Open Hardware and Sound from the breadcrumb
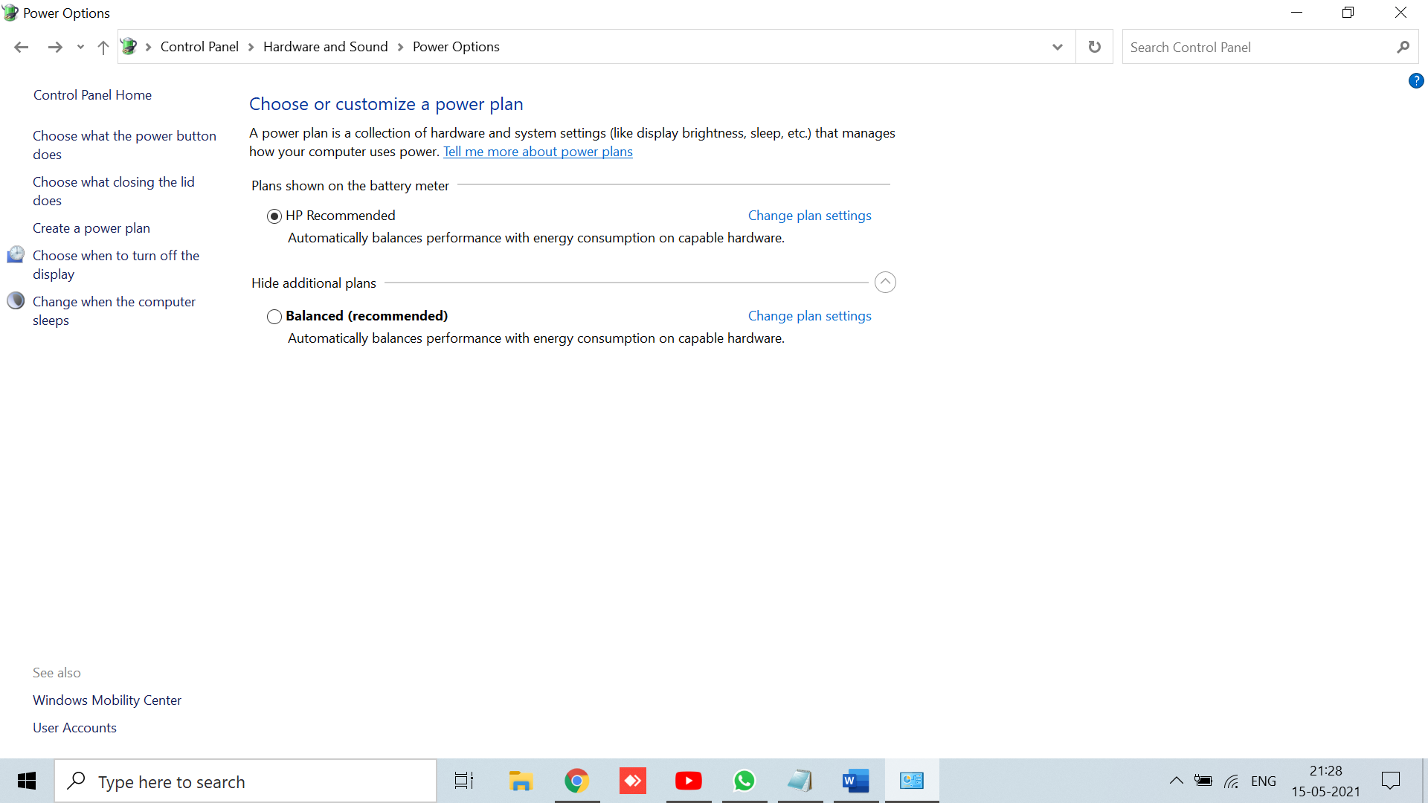The image size is (1428, 803). tap(325, 46)
